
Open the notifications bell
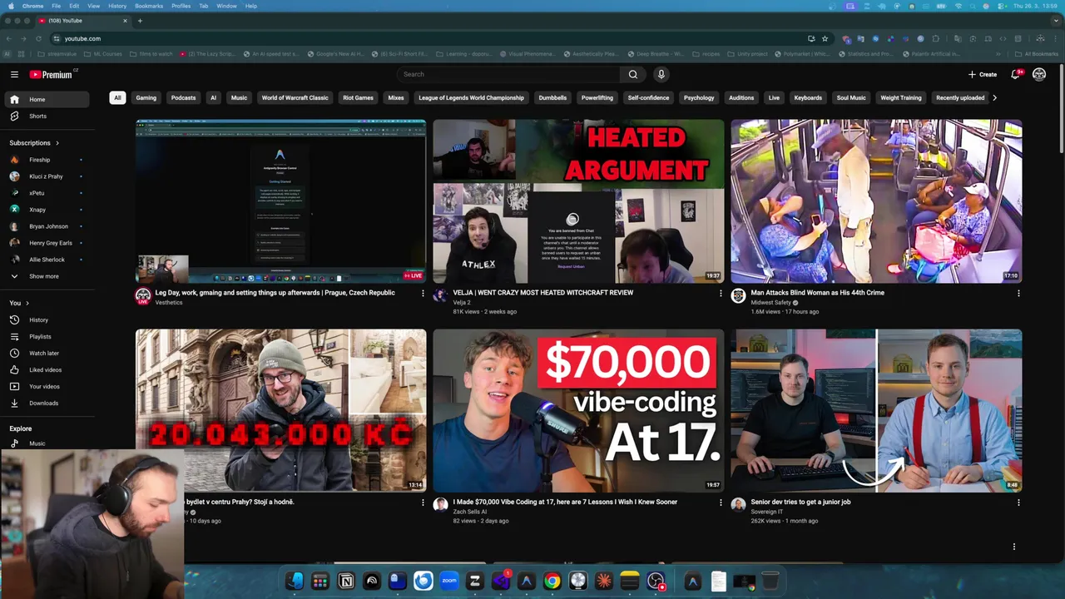click(x=1015, y=74)
